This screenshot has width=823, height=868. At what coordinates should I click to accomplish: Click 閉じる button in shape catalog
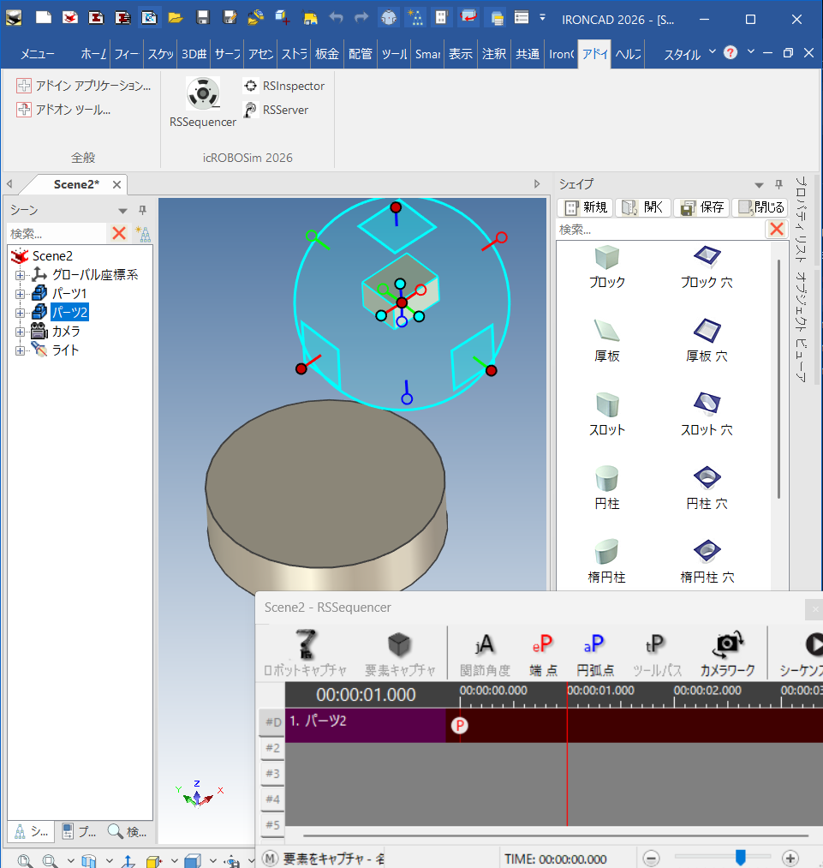760,207
